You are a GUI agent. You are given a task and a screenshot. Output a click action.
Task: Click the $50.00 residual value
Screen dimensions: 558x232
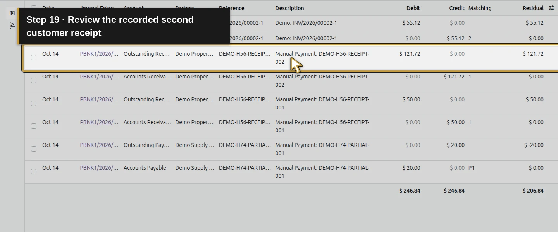coord(535,99)
